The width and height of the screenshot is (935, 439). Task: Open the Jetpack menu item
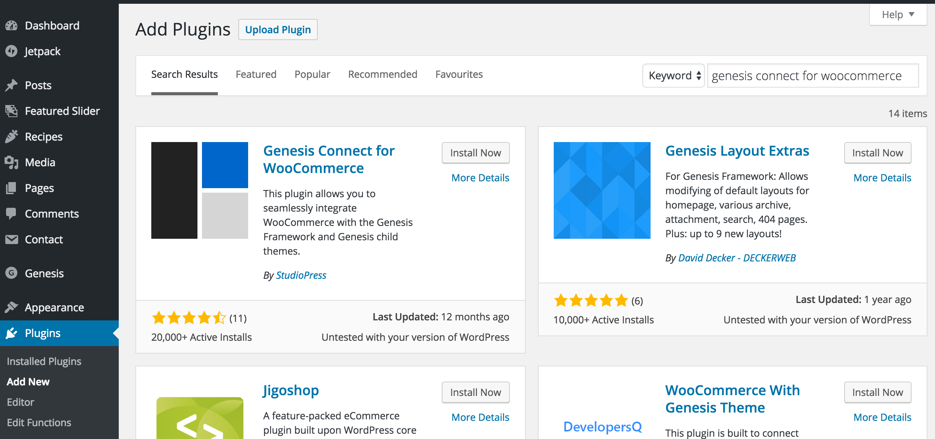coord(59,51)
